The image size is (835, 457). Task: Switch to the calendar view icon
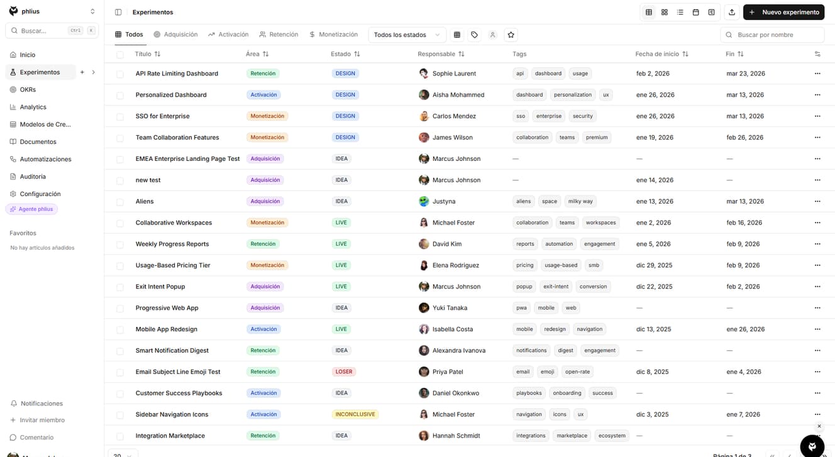(695, 12)
